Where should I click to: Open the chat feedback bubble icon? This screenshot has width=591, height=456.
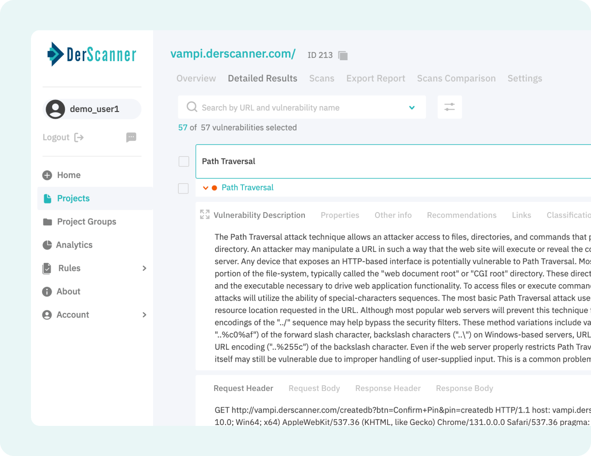(131, 137)
